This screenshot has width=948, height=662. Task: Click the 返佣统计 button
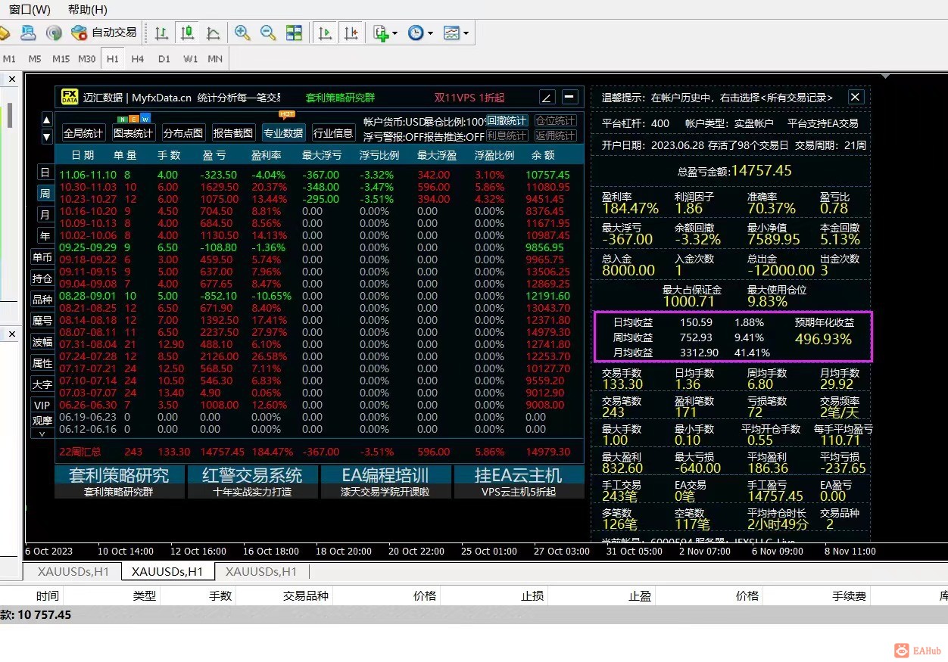click(x=555, y=135)
